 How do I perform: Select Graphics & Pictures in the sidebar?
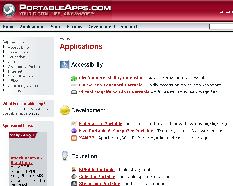(25, 67)
